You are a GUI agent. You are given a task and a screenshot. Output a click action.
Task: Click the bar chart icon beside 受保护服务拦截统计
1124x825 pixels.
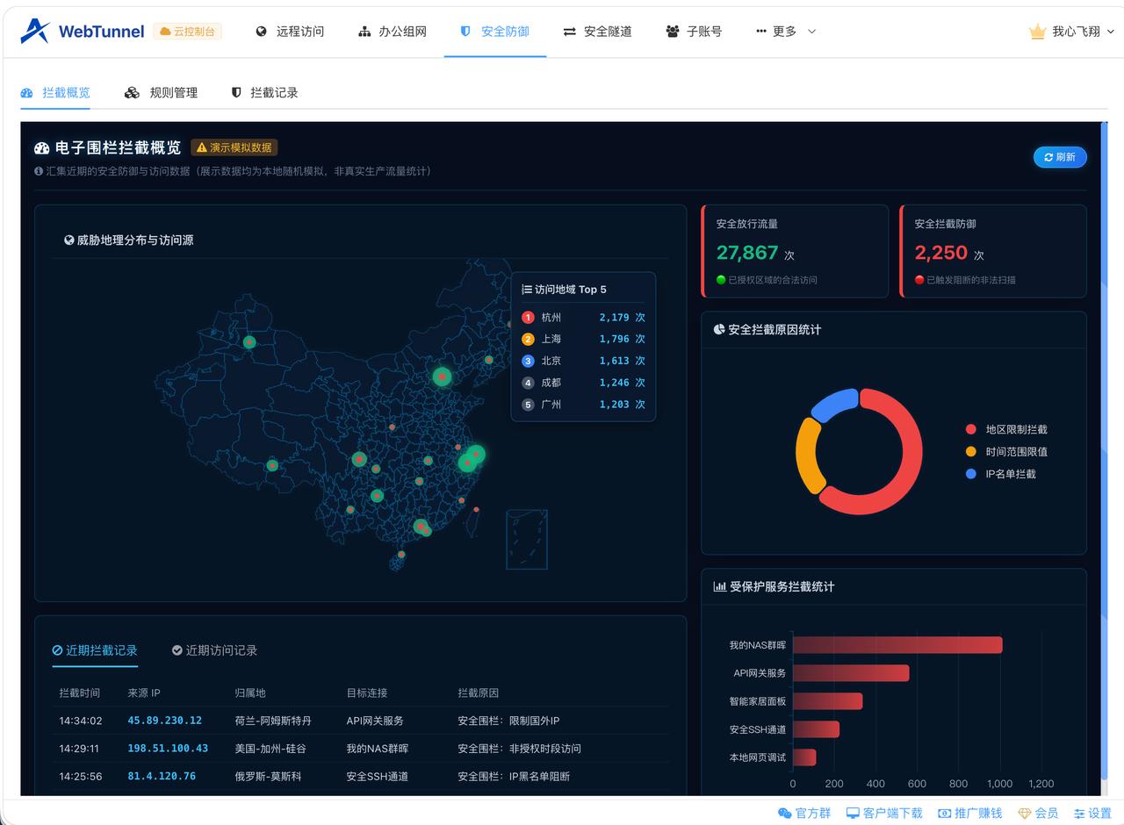coord(719,586)
